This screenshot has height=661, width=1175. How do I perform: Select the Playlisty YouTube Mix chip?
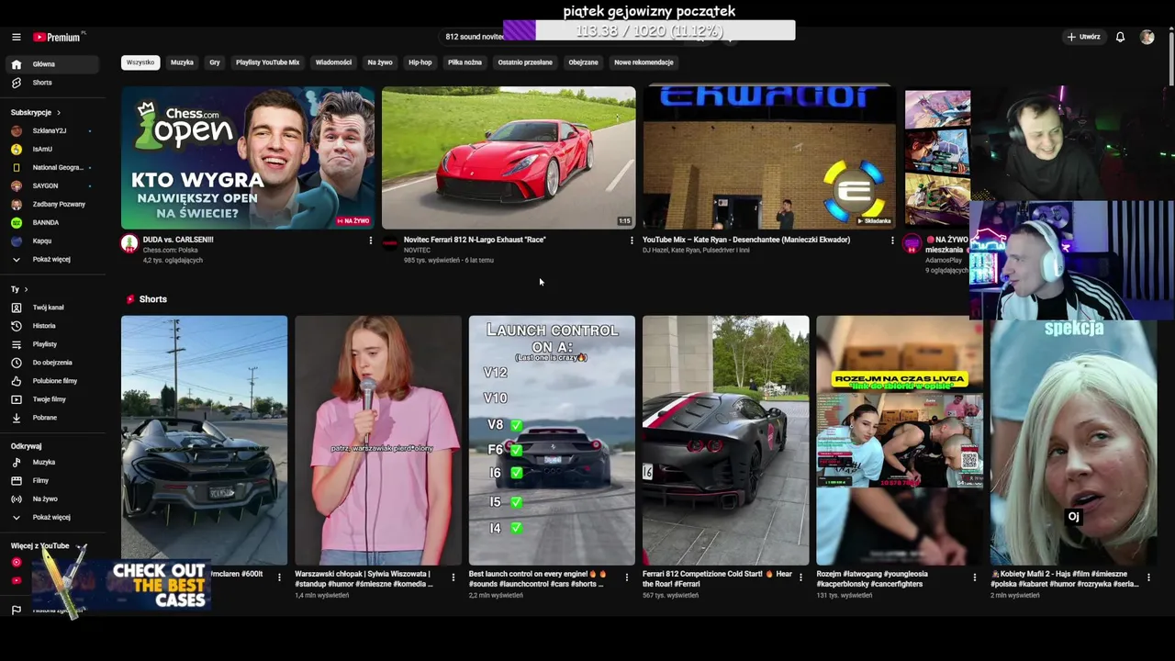[x=267, y=62]
